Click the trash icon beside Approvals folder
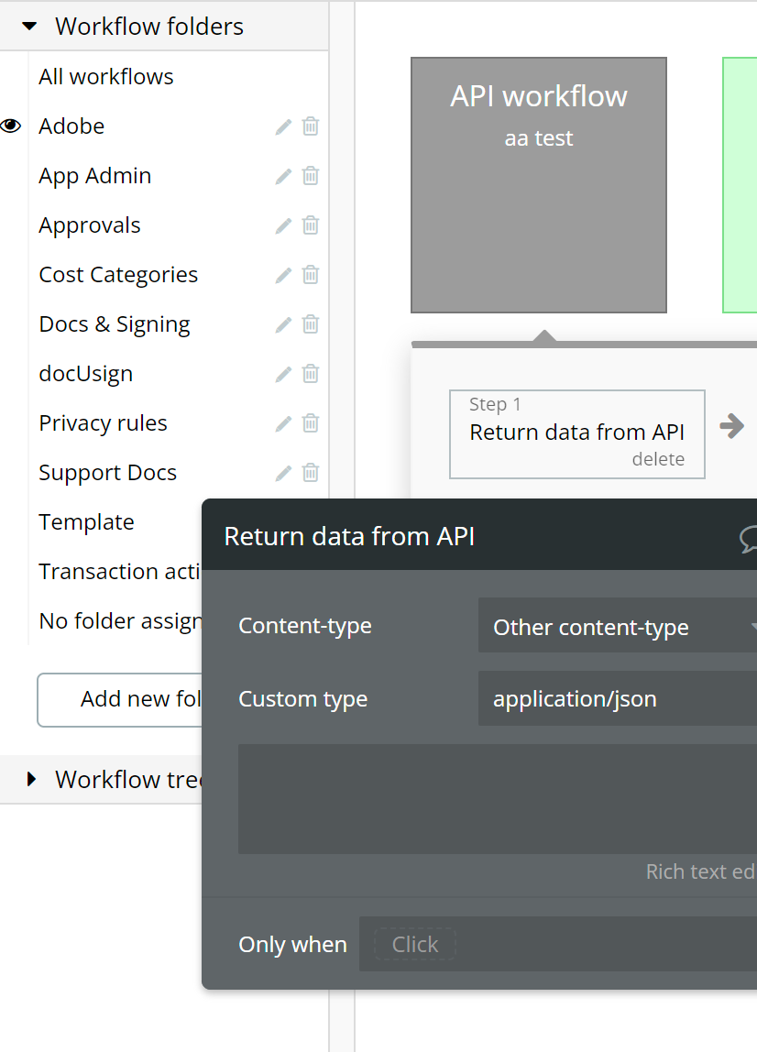757x1052 pixels. click(x=311, y=225)
